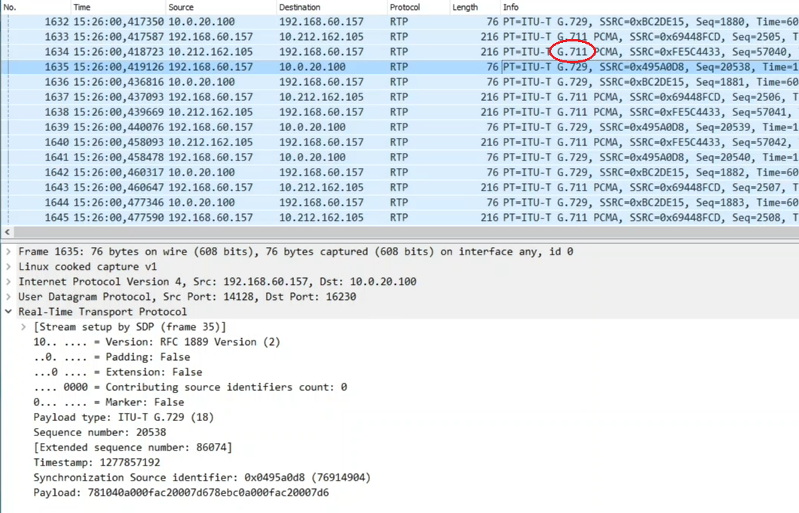Sort by the Protocol column header
This screenshot has height=513, width=799.
point(418,7)
